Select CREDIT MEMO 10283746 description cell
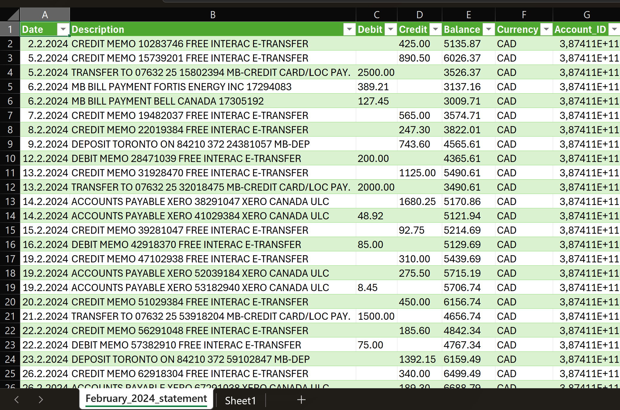Viewport: 620px width, 410px height. click(213, 44)
